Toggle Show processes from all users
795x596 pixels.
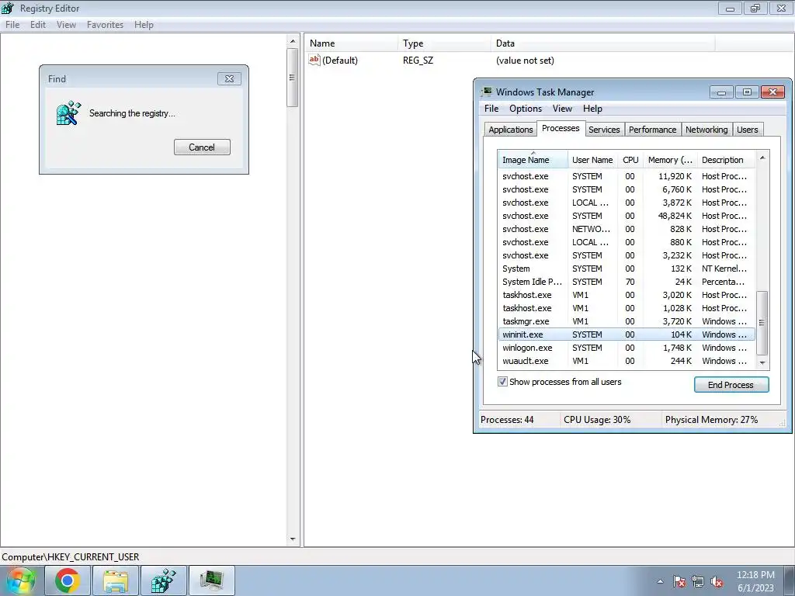[x=502, y=382]
